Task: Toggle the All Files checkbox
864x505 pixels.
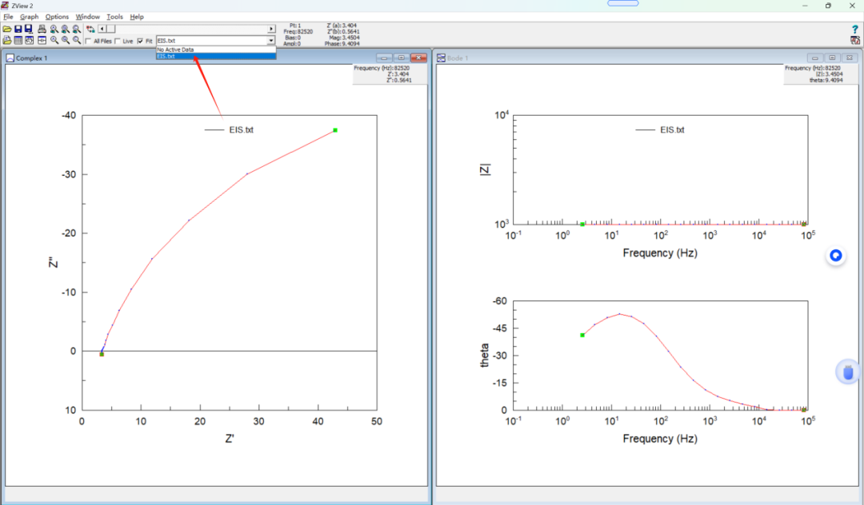Action: click(x=88, y=42)
